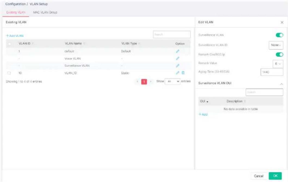Click the Cancel button
The image size is (288, 182).
tap(258, 176)
